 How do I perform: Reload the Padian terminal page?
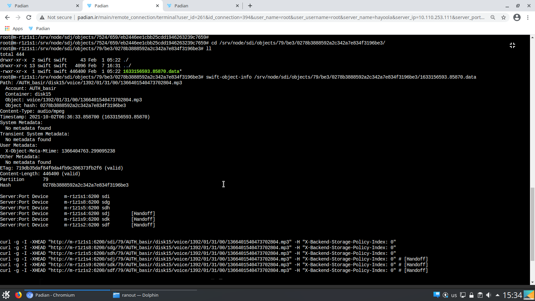click(29, 17)
